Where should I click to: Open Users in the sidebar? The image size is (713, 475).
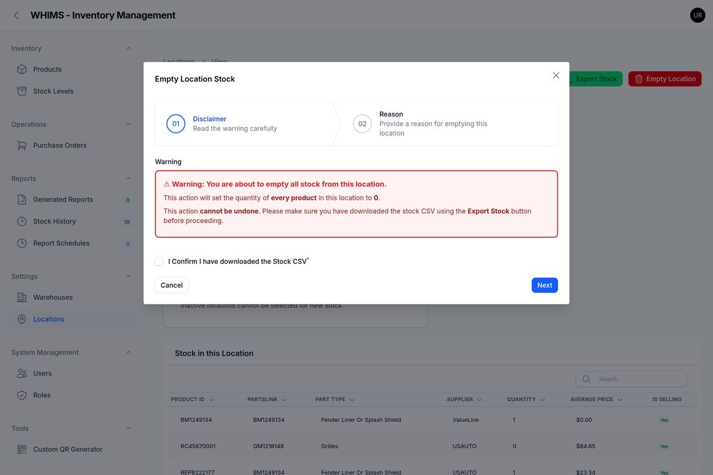[x=73, y=373]
